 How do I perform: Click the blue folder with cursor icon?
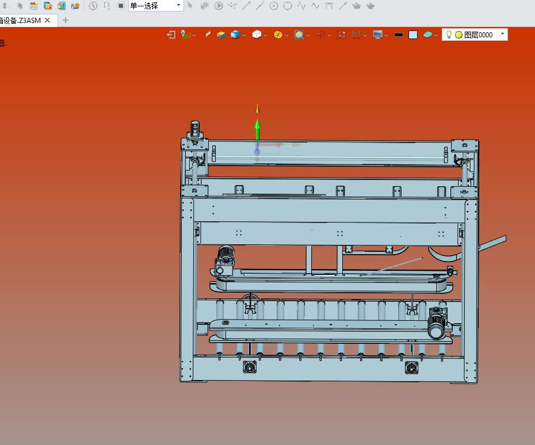pyautogui.click(x=48, y=5)
